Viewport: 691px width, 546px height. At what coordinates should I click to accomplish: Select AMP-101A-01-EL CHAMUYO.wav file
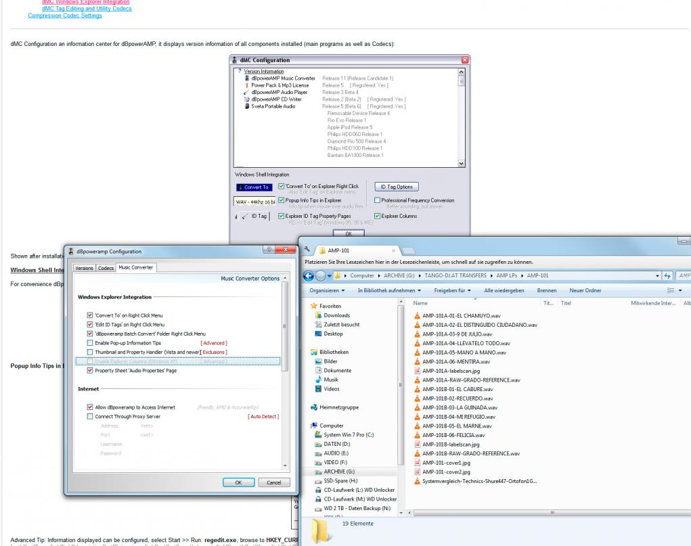pos(418,315)
